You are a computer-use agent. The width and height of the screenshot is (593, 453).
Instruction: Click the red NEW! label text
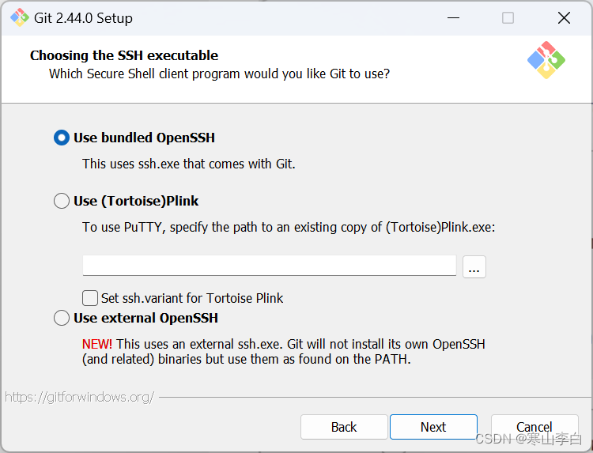(x=96, y=344)
